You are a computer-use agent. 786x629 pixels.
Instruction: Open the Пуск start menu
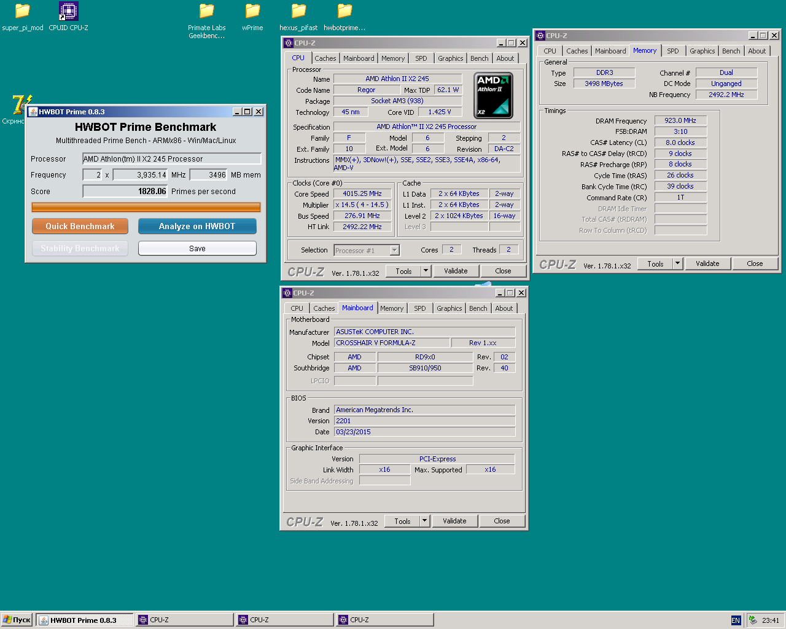click(17, 620)
